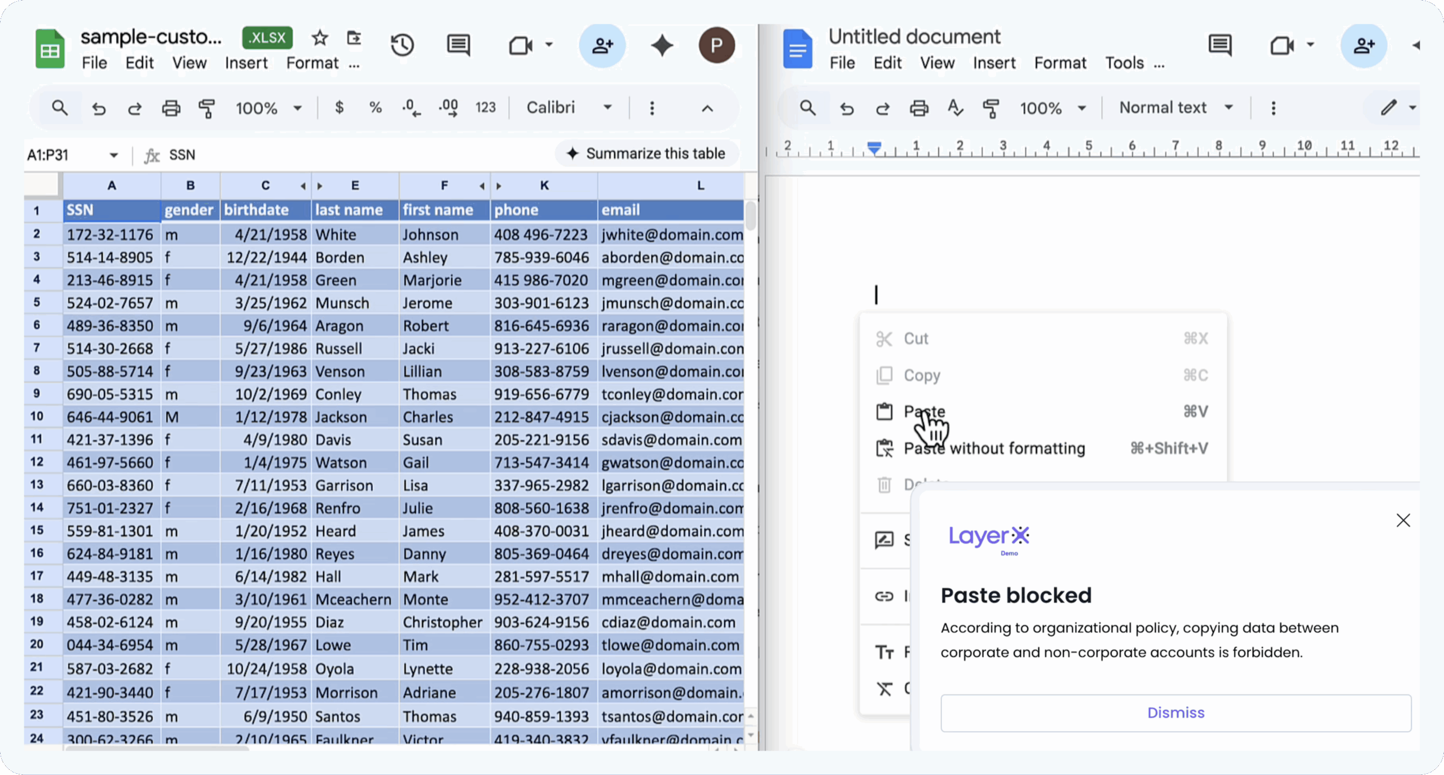The width and height of the screenshot is (1444, 775).
Task: Click the spell check icon in Docs
Action: 954,108
